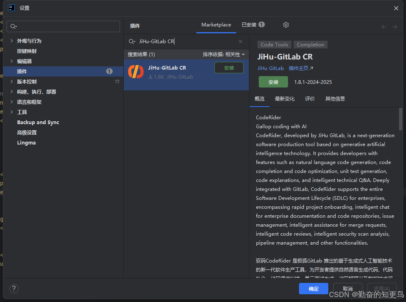This screenshot has width=406, height=302.
Task: Focus the settings search field
Action: click(x=63, y=26)
